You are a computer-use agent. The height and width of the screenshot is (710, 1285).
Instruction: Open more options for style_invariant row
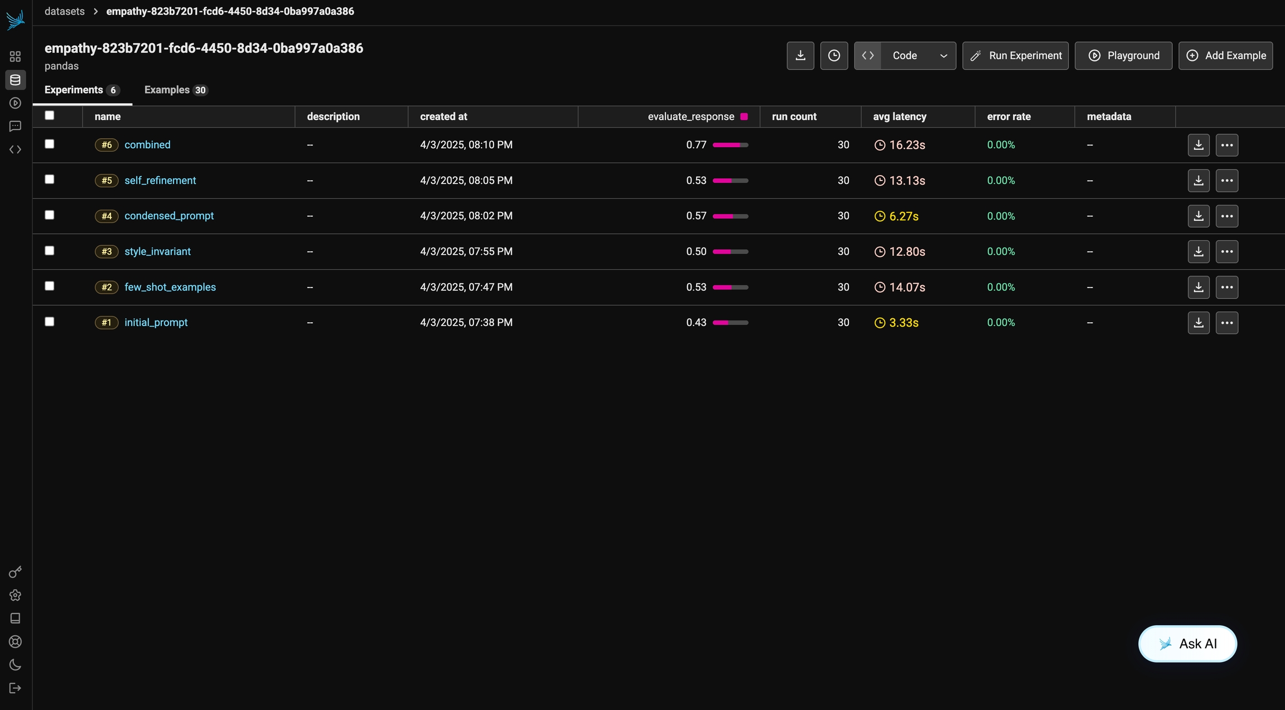pos(1226,251)
